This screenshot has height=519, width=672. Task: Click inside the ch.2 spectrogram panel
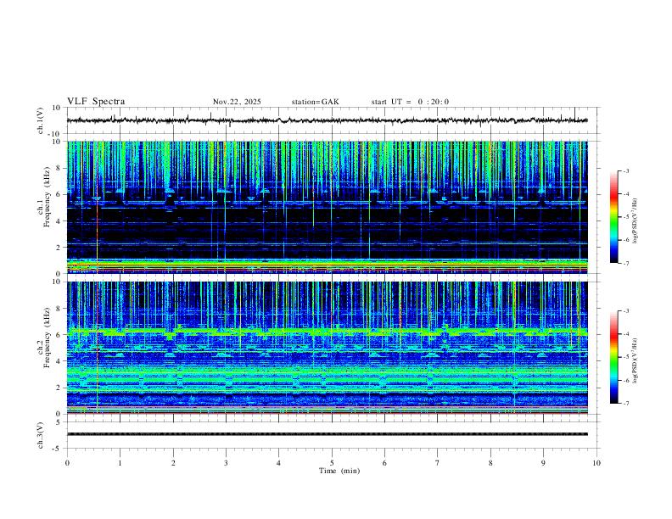pos(327,348)
